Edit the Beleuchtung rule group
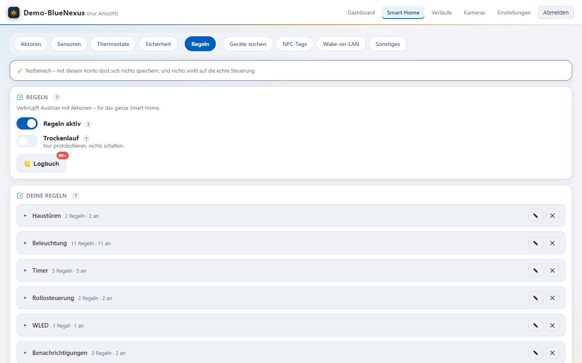This screenshot has width=582, height=363. [536, 243]
